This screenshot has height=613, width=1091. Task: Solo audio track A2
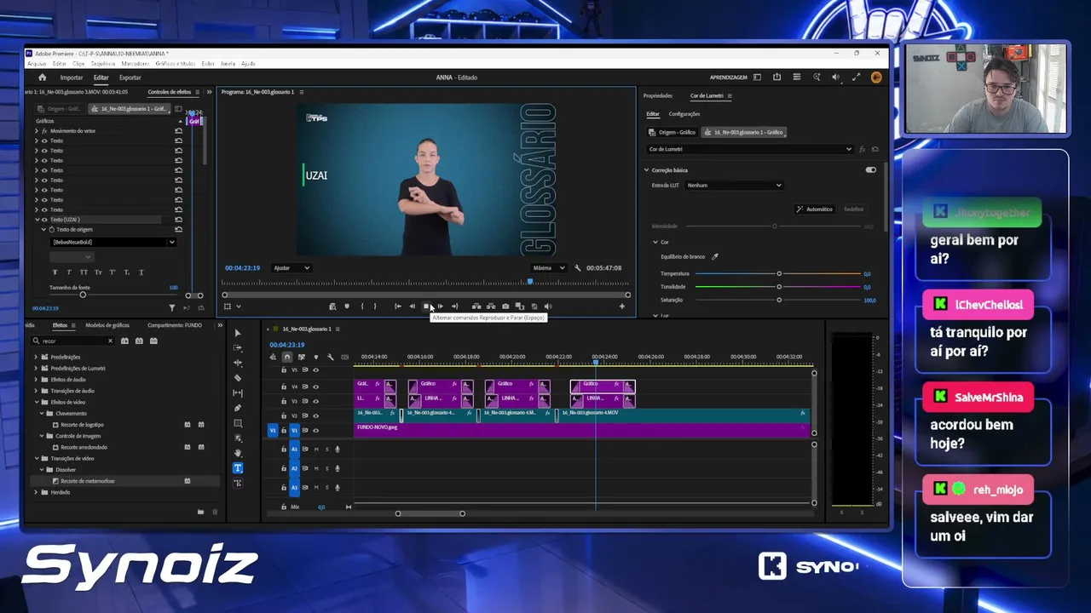point(326,468)
